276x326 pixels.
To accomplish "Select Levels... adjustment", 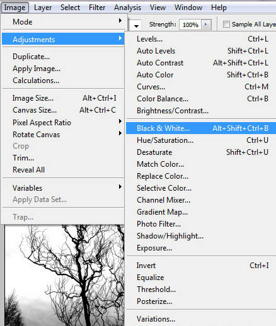I will 201,39.
